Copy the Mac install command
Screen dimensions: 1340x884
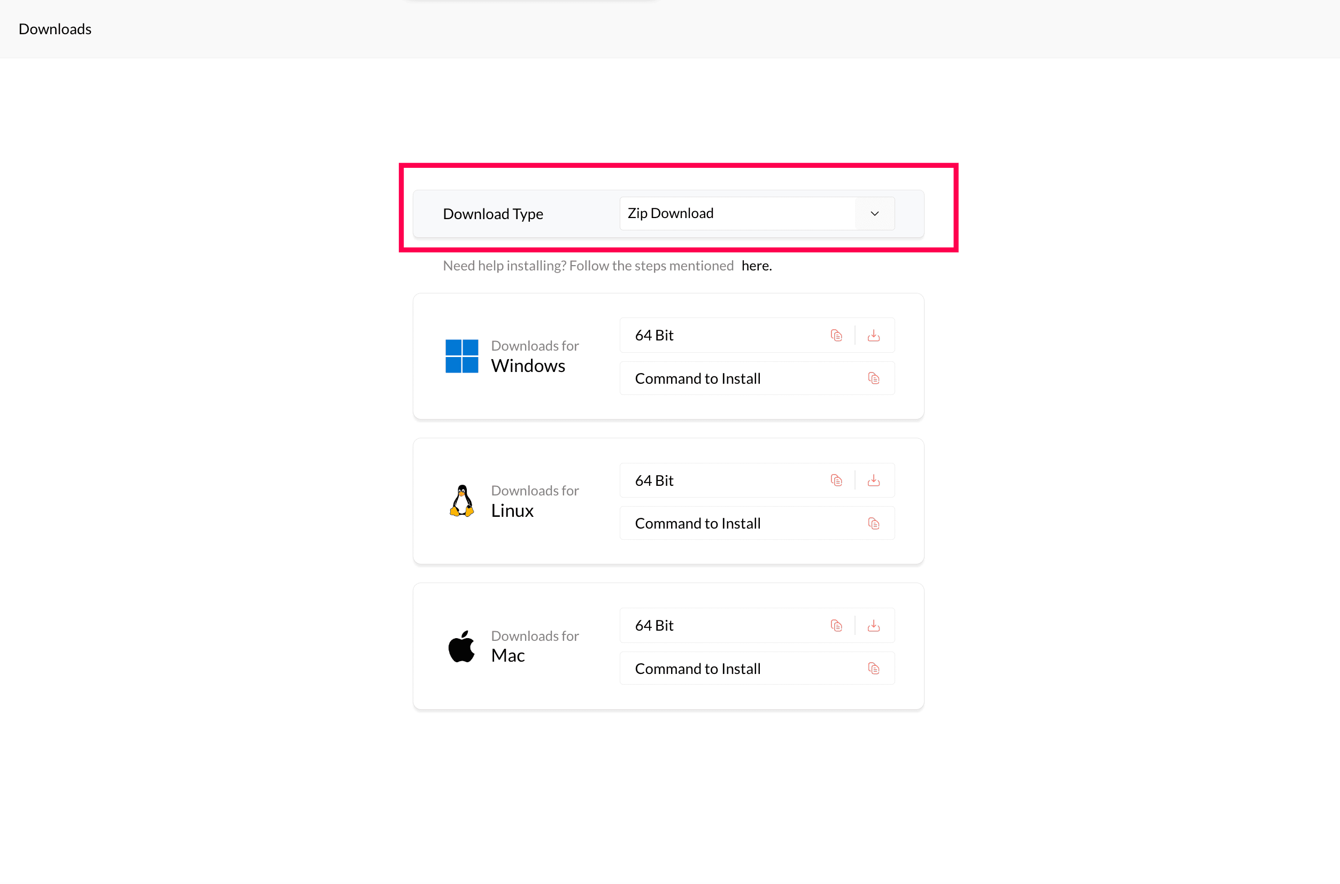tap(874, 669)
